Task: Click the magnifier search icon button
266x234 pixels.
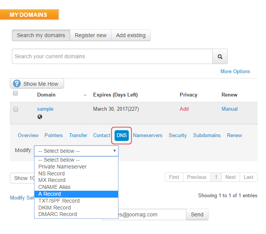Action: pyautogui.click(x=220, y=56)
